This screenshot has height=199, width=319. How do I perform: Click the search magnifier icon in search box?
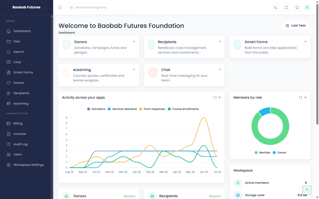[x=72, y=7]
